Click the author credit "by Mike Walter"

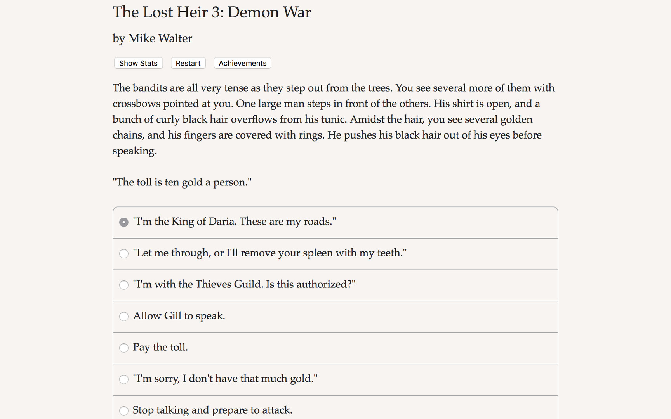coord(152,38)
